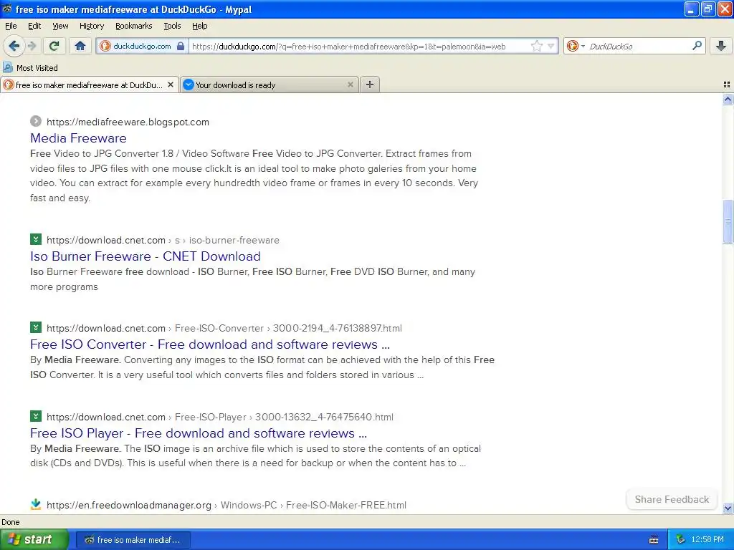
Task: Open the View menu
Action: point(60,26)
